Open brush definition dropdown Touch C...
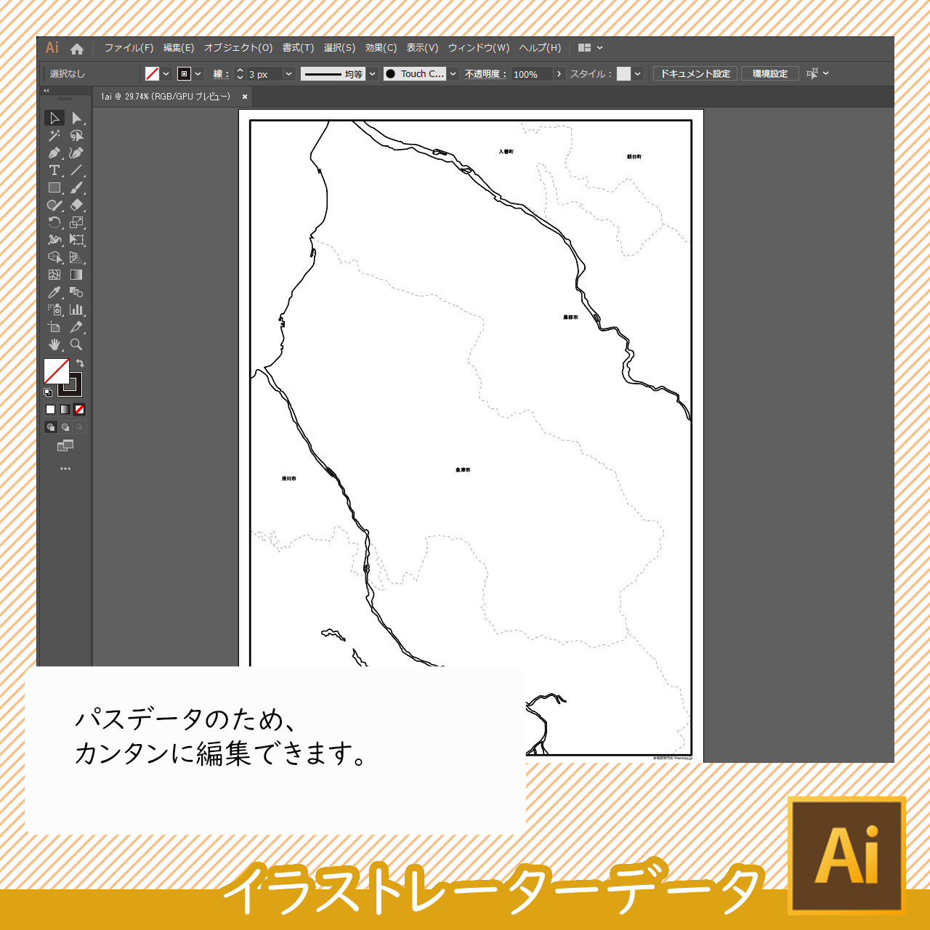Viewport: 930px width, 930px height. tap(453, 74)
